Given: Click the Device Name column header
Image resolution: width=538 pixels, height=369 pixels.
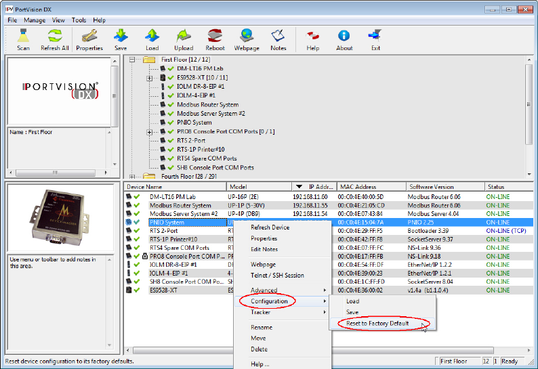Looking at the screenshot, I should 175,187.
